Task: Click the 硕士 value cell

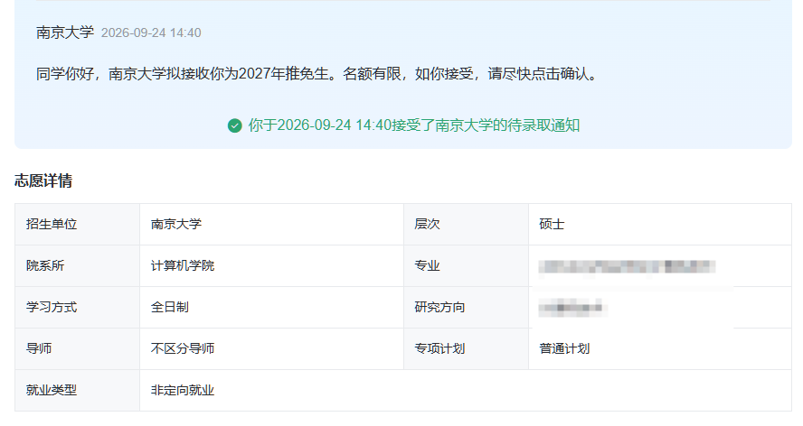Action: pos(660,224)
